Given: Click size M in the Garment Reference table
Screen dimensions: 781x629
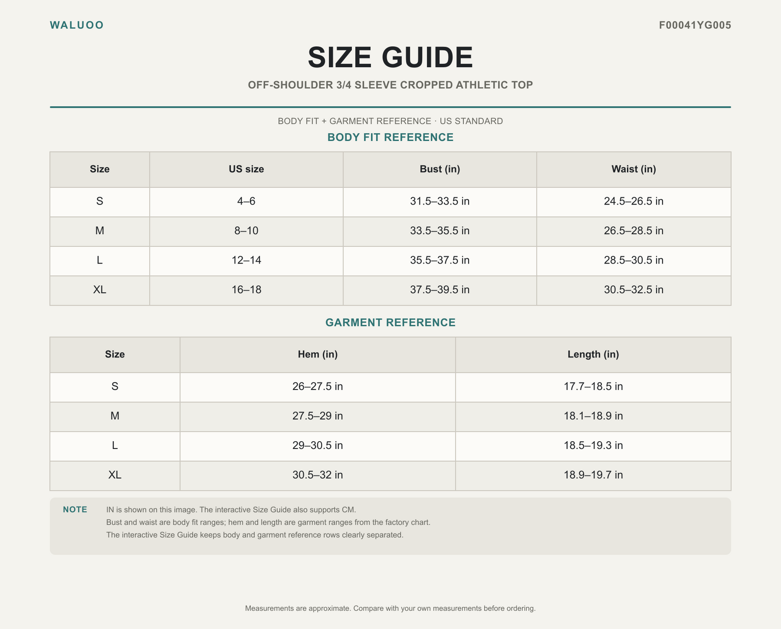Looking at the screenshot, I should click(x=115, y=416).
